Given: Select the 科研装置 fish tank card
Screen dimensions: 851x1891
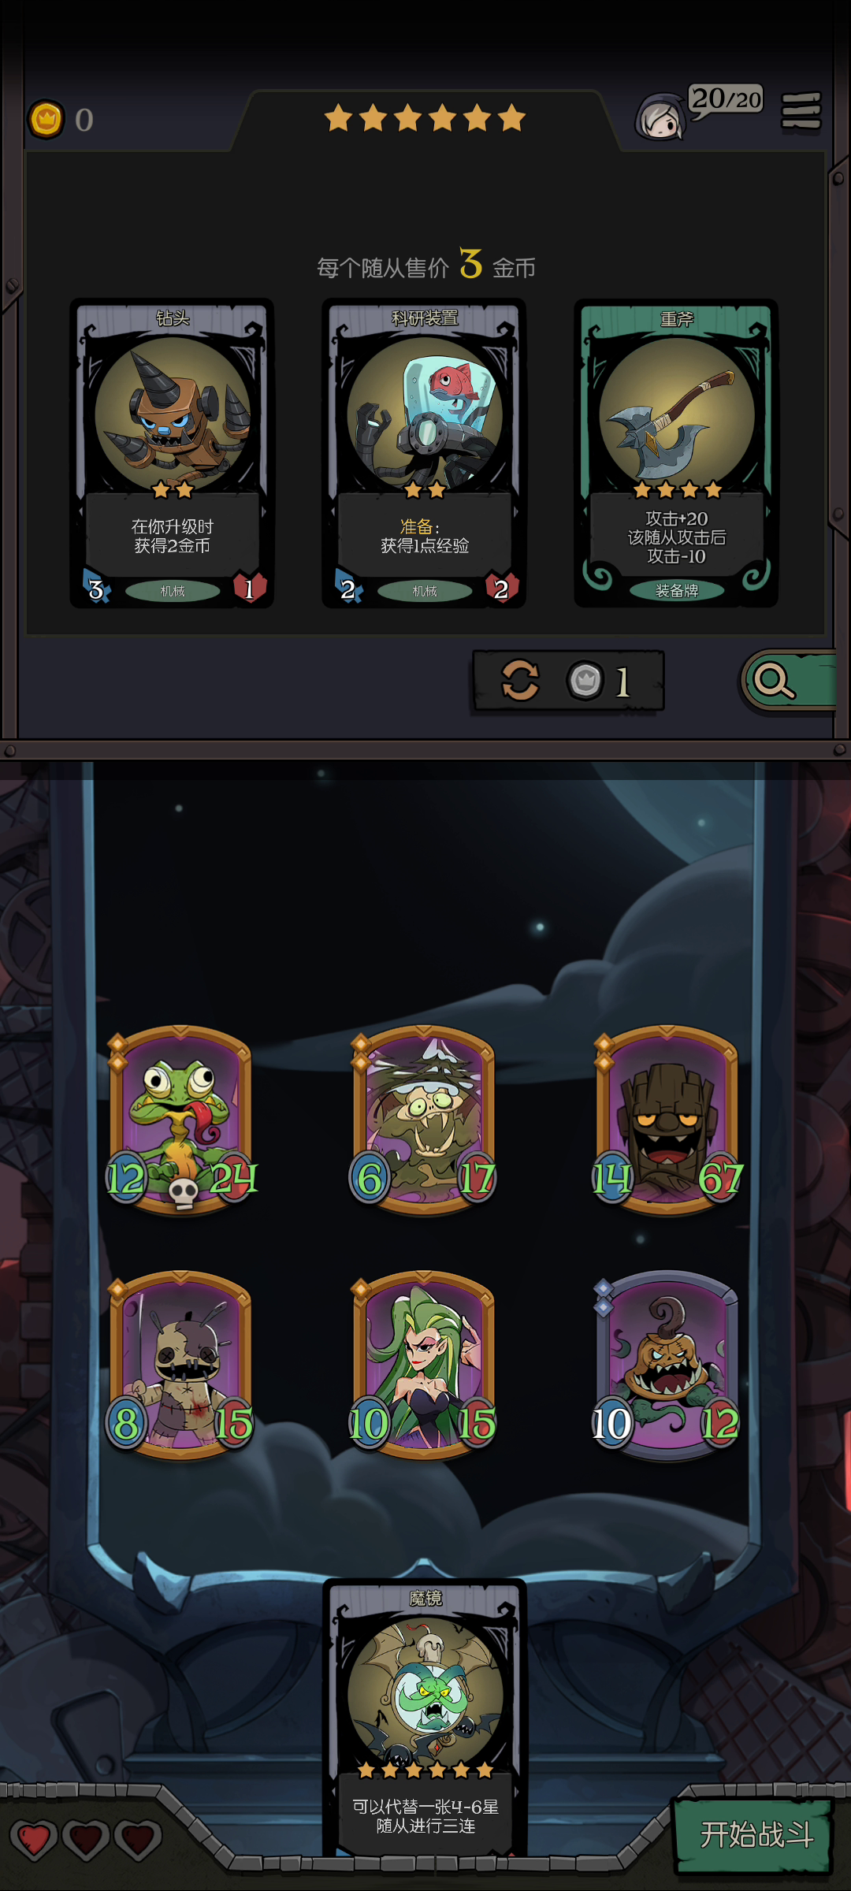Looking at the screenshot, I should [425, 453].
